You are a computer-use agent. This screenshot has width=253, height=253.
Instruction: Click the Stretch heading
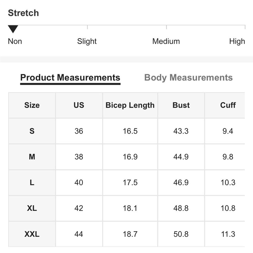coord(23,13)
